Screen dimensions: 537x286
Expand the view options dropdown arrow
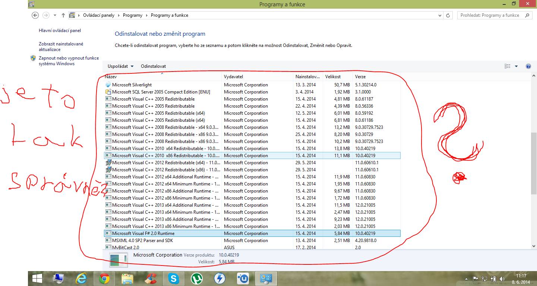pyautogui.click(x=516, y=66)
